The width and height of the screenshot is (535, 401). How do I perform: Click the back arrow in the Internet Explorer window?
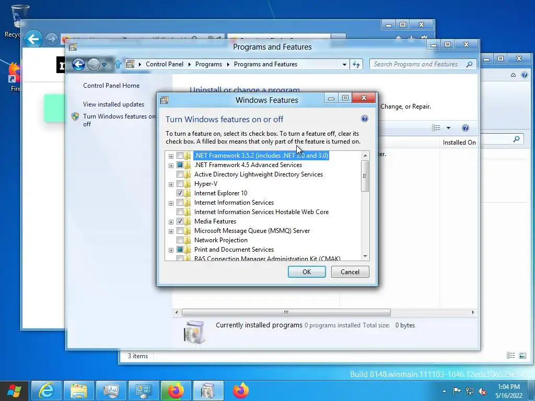[33, 39]
